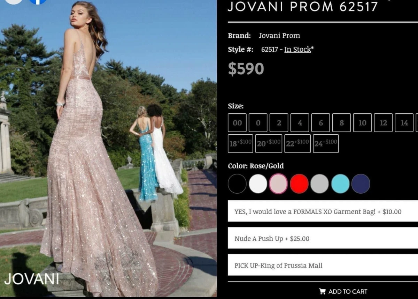This screenshot has height=299, width=418.
Task: Open the FORMALS XO Garment Bag option
Action: pos(323,211)
